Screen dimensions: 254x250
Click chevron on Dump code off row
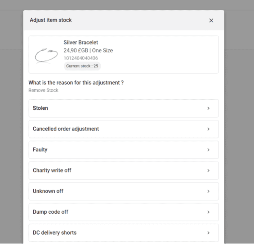(x=208, y=212)
